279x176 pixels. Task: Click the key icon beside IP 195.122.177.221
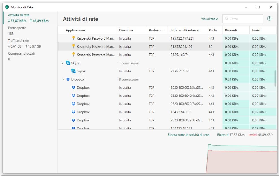pos(73,38)
